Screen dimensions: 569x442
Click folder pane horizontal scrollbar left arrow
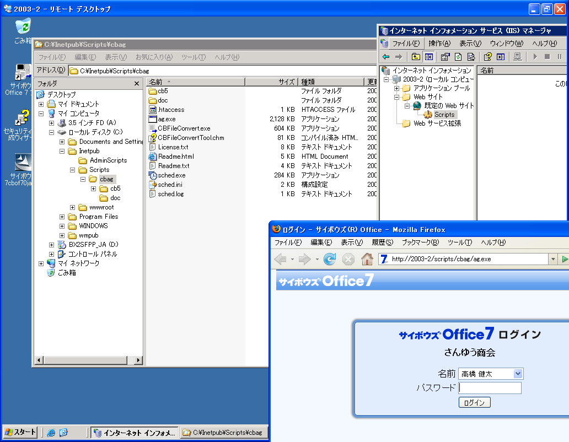(x=39, y=360)
